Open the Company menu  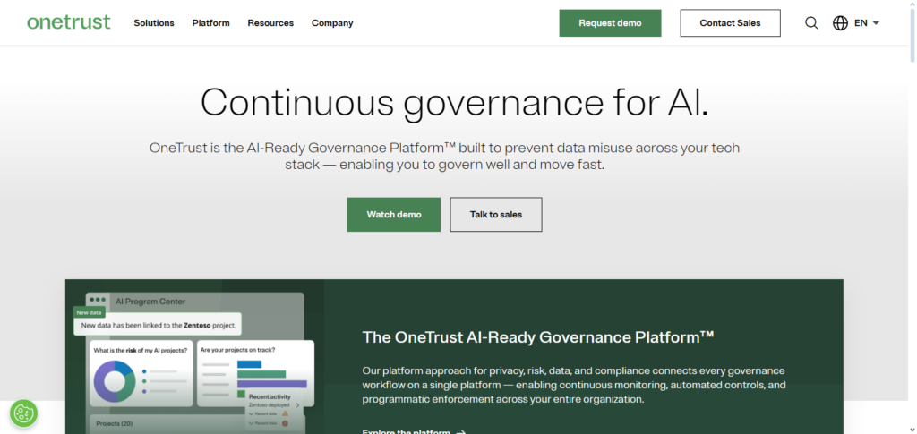332,23
